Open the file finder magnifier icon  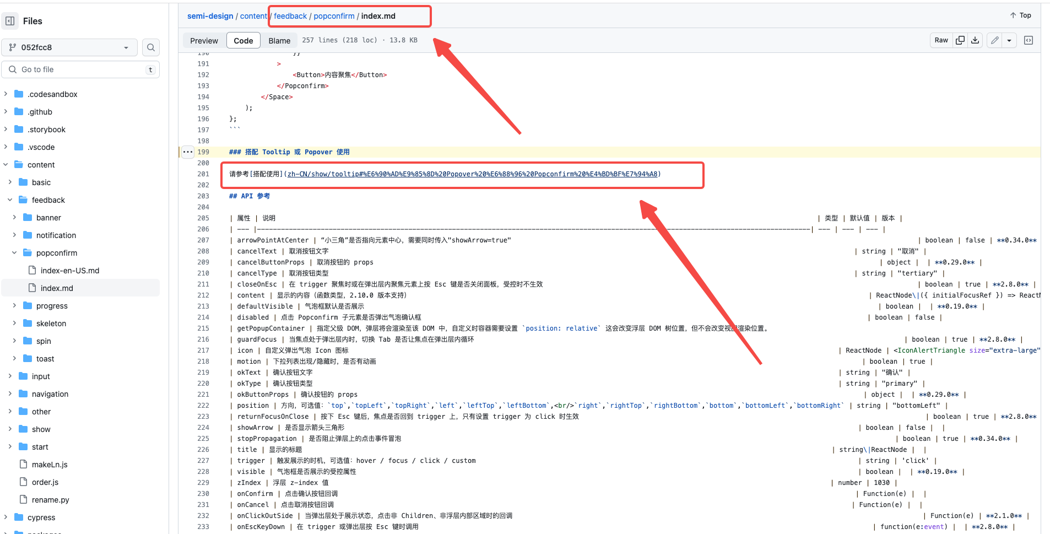[x=150, y=47]
